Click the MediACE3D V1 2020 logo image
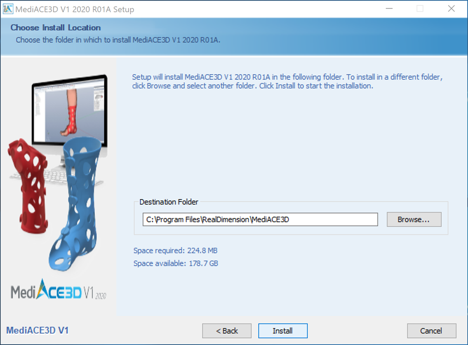This screenshot has width=468, height=345. coord(58,290)
